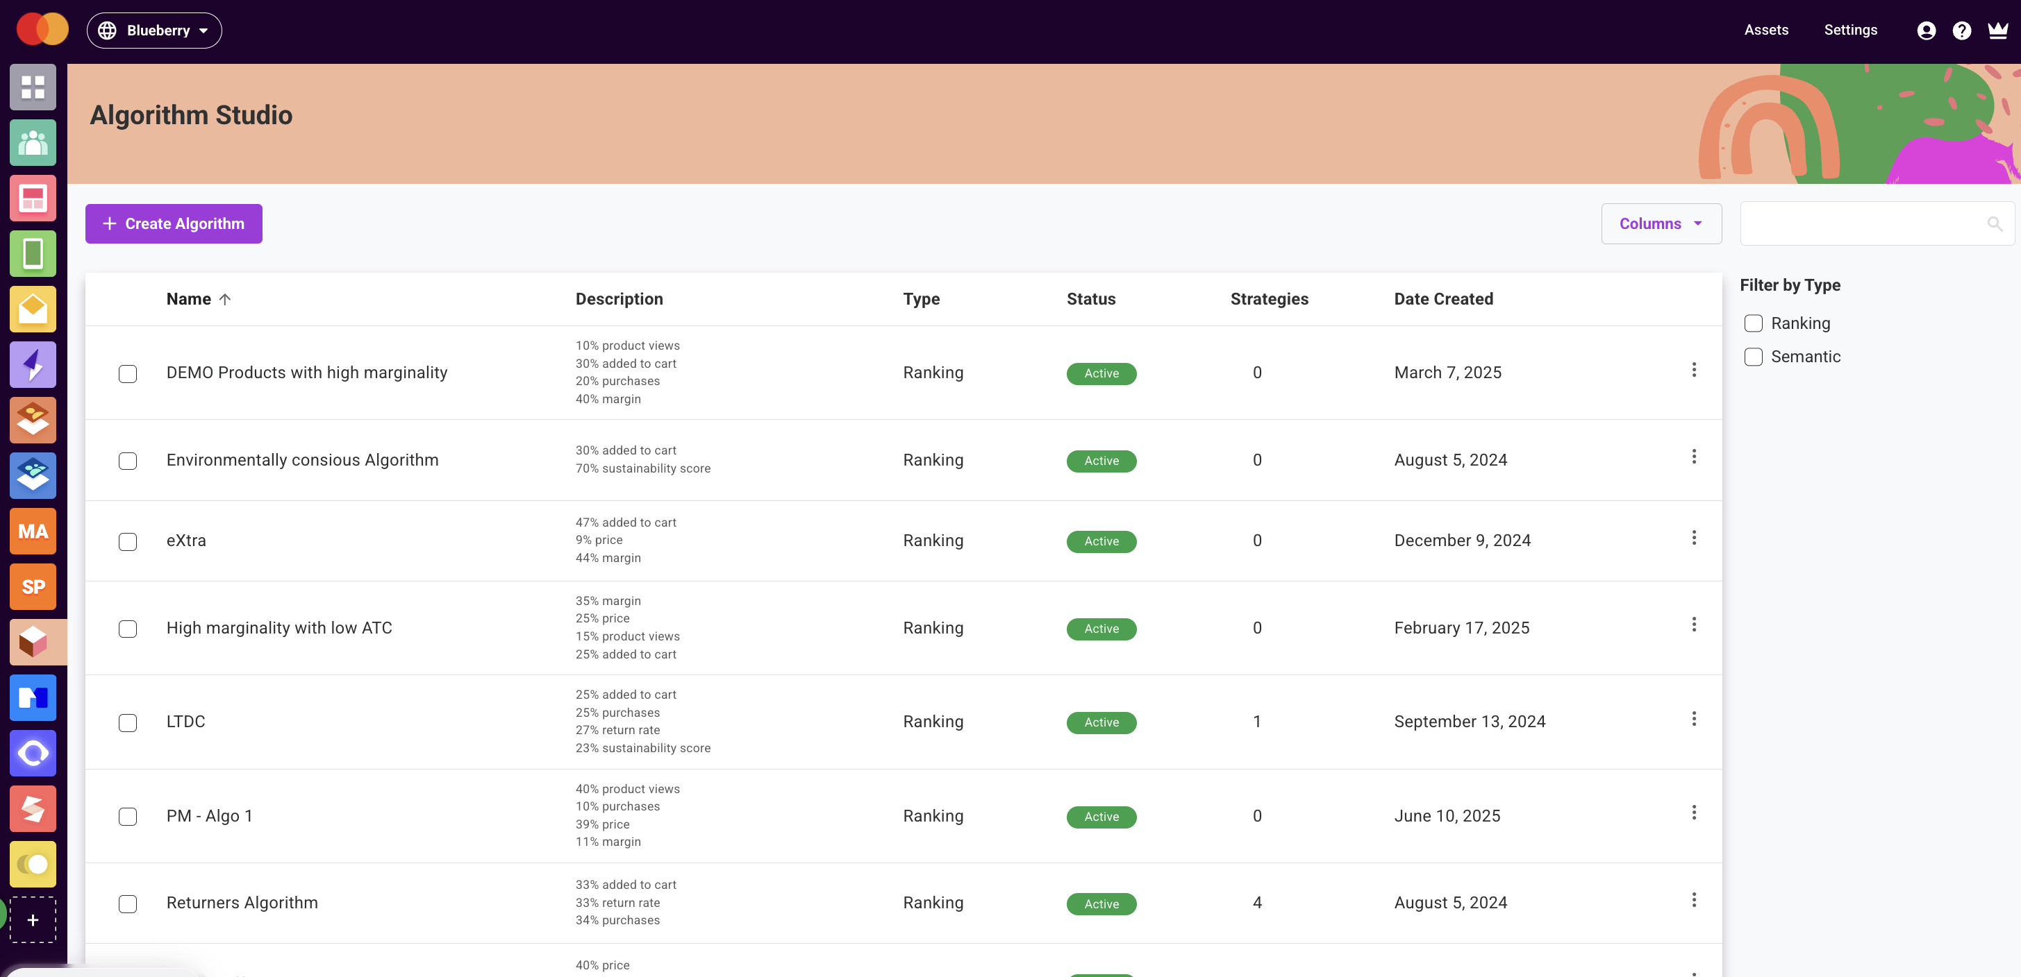The width and height of the screenshot is (2021, 977).
Task: Click the Create Algorithm button
Action: click(x=174, y=224)
